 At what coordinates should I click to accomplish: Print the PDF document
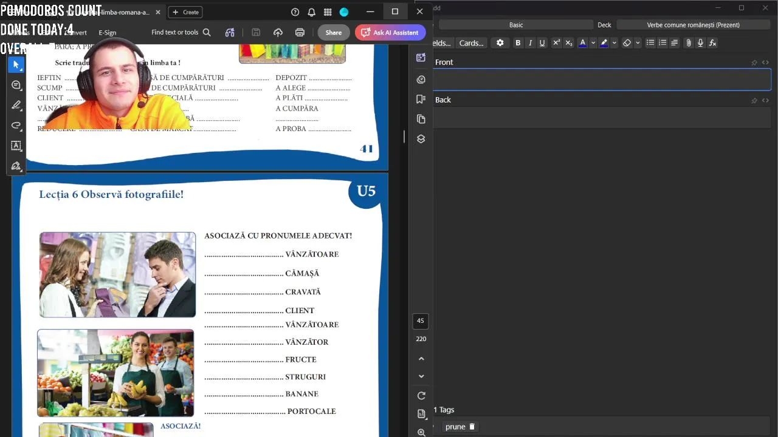tap(300, 33)
